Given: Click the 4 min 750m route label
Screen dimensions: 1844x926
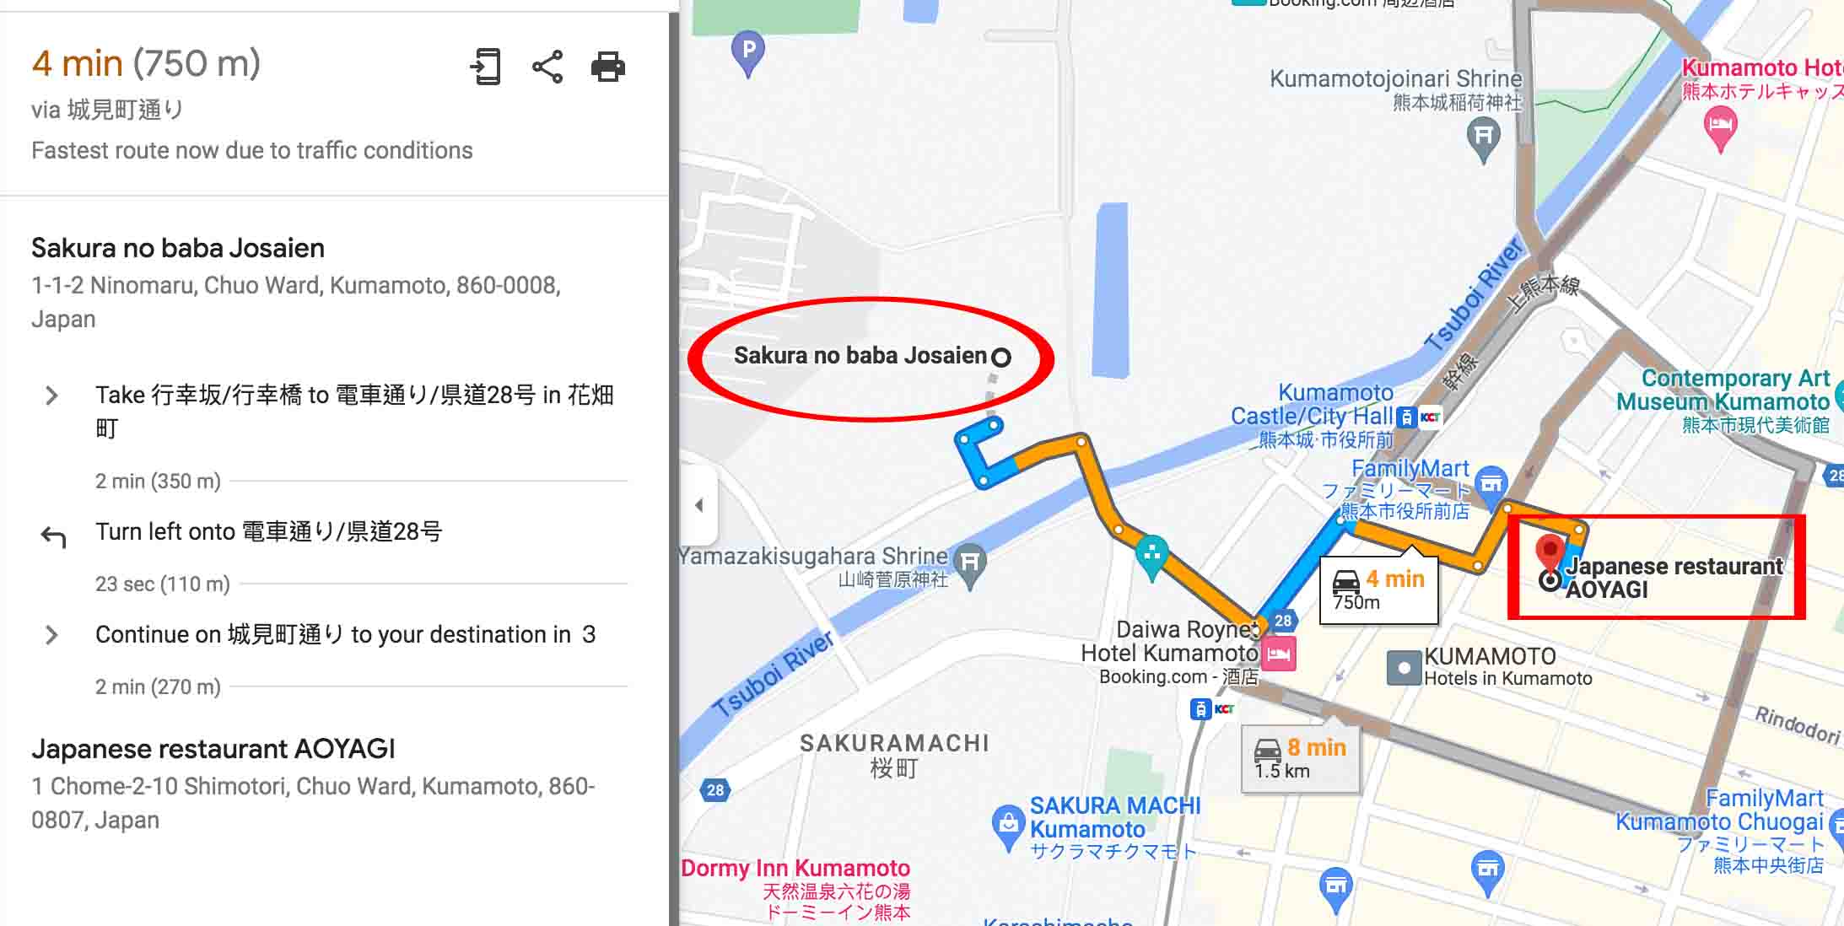Looking at the screenshot, I should click(1378, 590).
